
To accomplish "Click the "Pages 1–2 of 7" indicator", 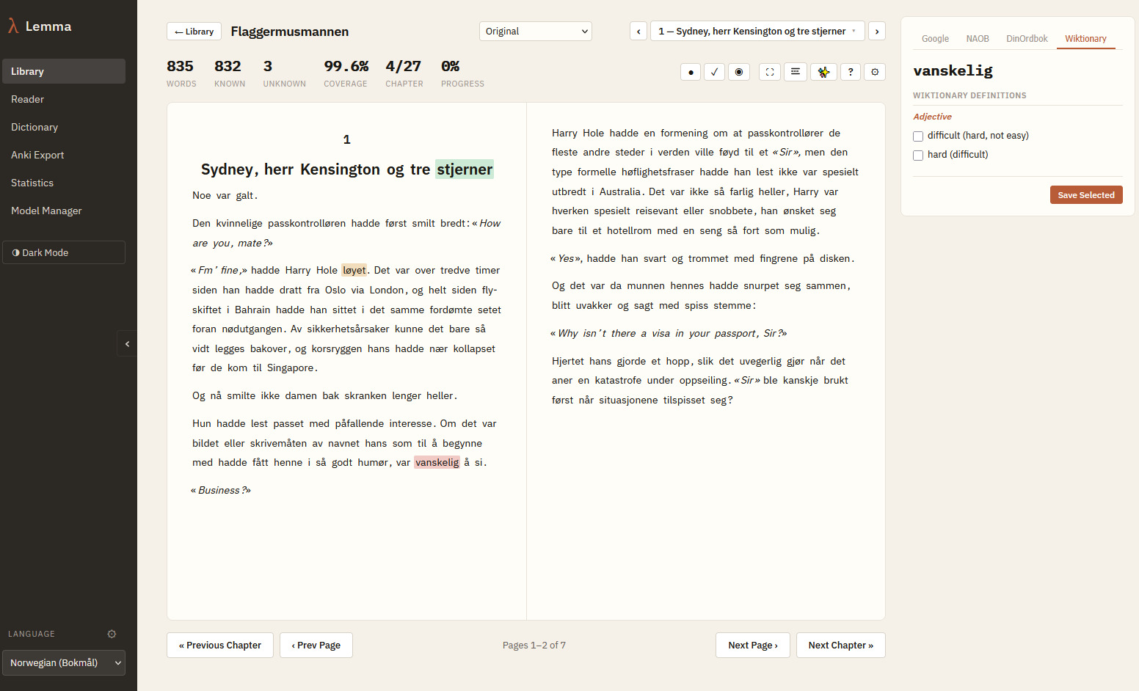I will (x=534, y=646).
